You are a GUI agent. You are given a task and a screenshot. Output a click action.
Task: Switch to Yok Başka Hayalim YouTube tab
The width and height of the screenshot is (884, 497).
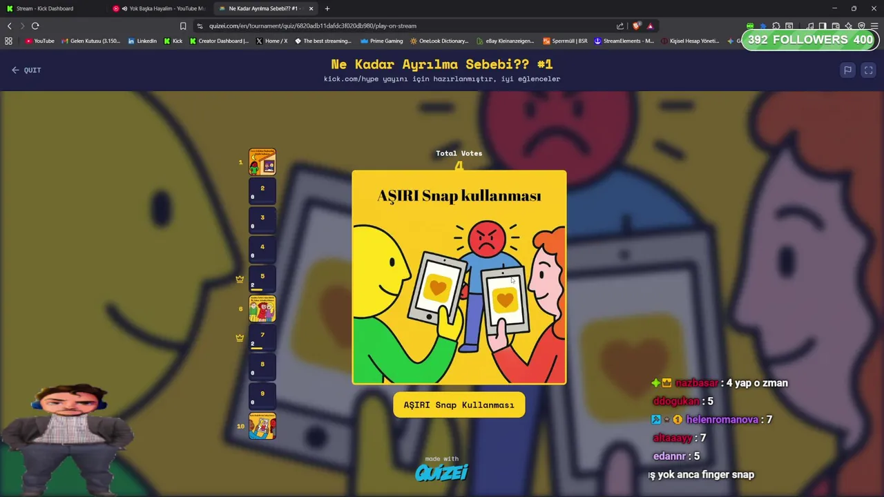click(x=160, y=8)
